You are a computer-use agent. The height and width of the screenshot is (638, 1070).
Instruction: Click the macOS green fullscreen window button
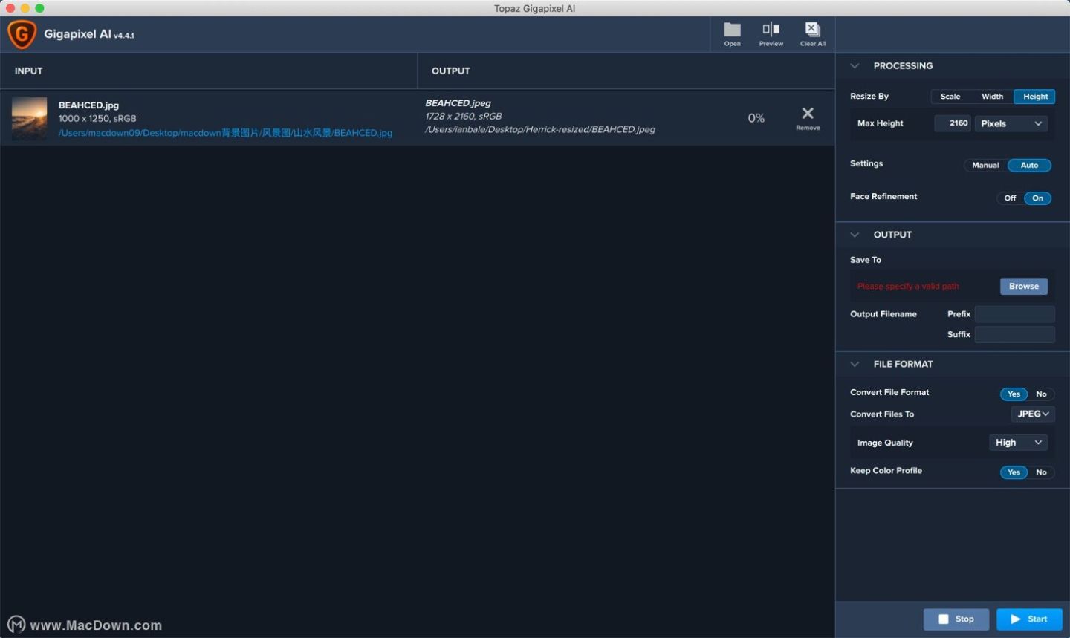point(39,8)
